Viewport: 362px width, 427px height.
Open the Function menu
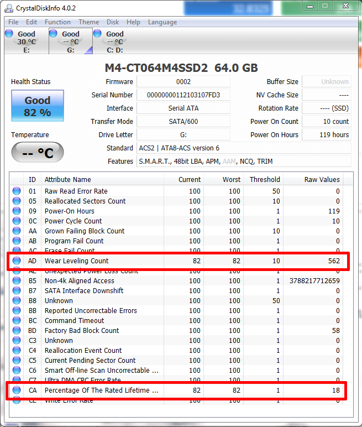(57, 22)
